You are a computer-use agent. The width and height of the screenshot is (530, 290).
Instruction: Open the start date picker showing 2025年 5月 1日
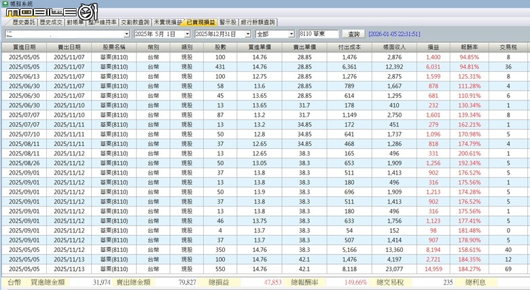coord(188,34)
